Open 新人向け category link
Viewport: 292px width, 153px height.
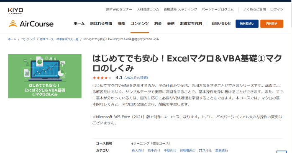click(x=138, y=150)
